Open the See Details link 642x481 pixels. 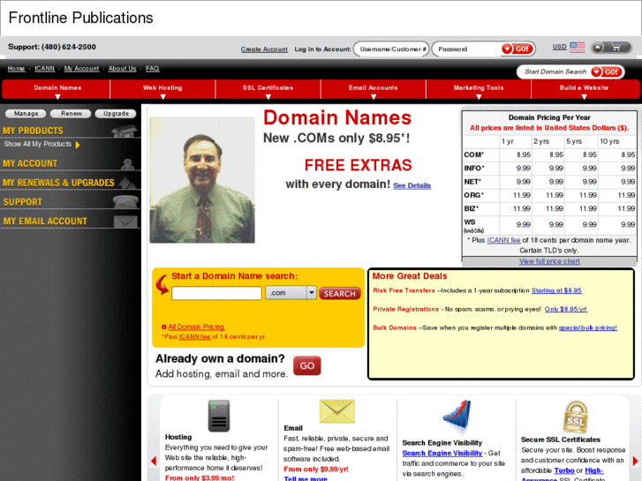412,185
